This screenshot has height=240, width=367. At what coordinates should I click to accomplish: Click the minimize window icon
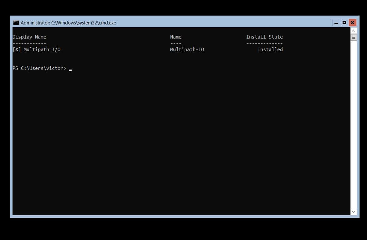[x=336, y=22]
